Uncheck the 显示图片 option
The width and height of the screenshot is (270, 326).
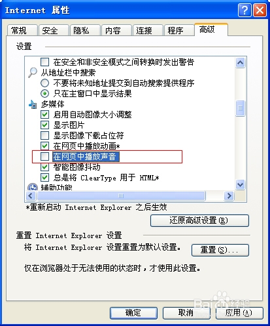44,125
